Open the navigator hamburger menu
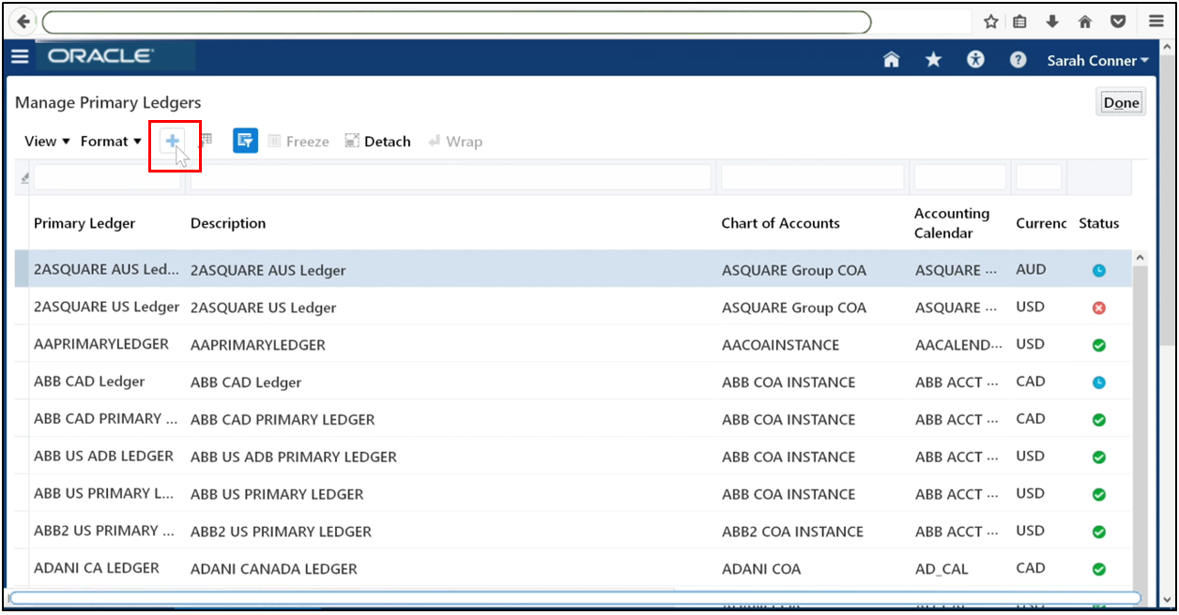Image resolution: width=1179 pixels, height=615 pixels. click(x=20, y=56)
